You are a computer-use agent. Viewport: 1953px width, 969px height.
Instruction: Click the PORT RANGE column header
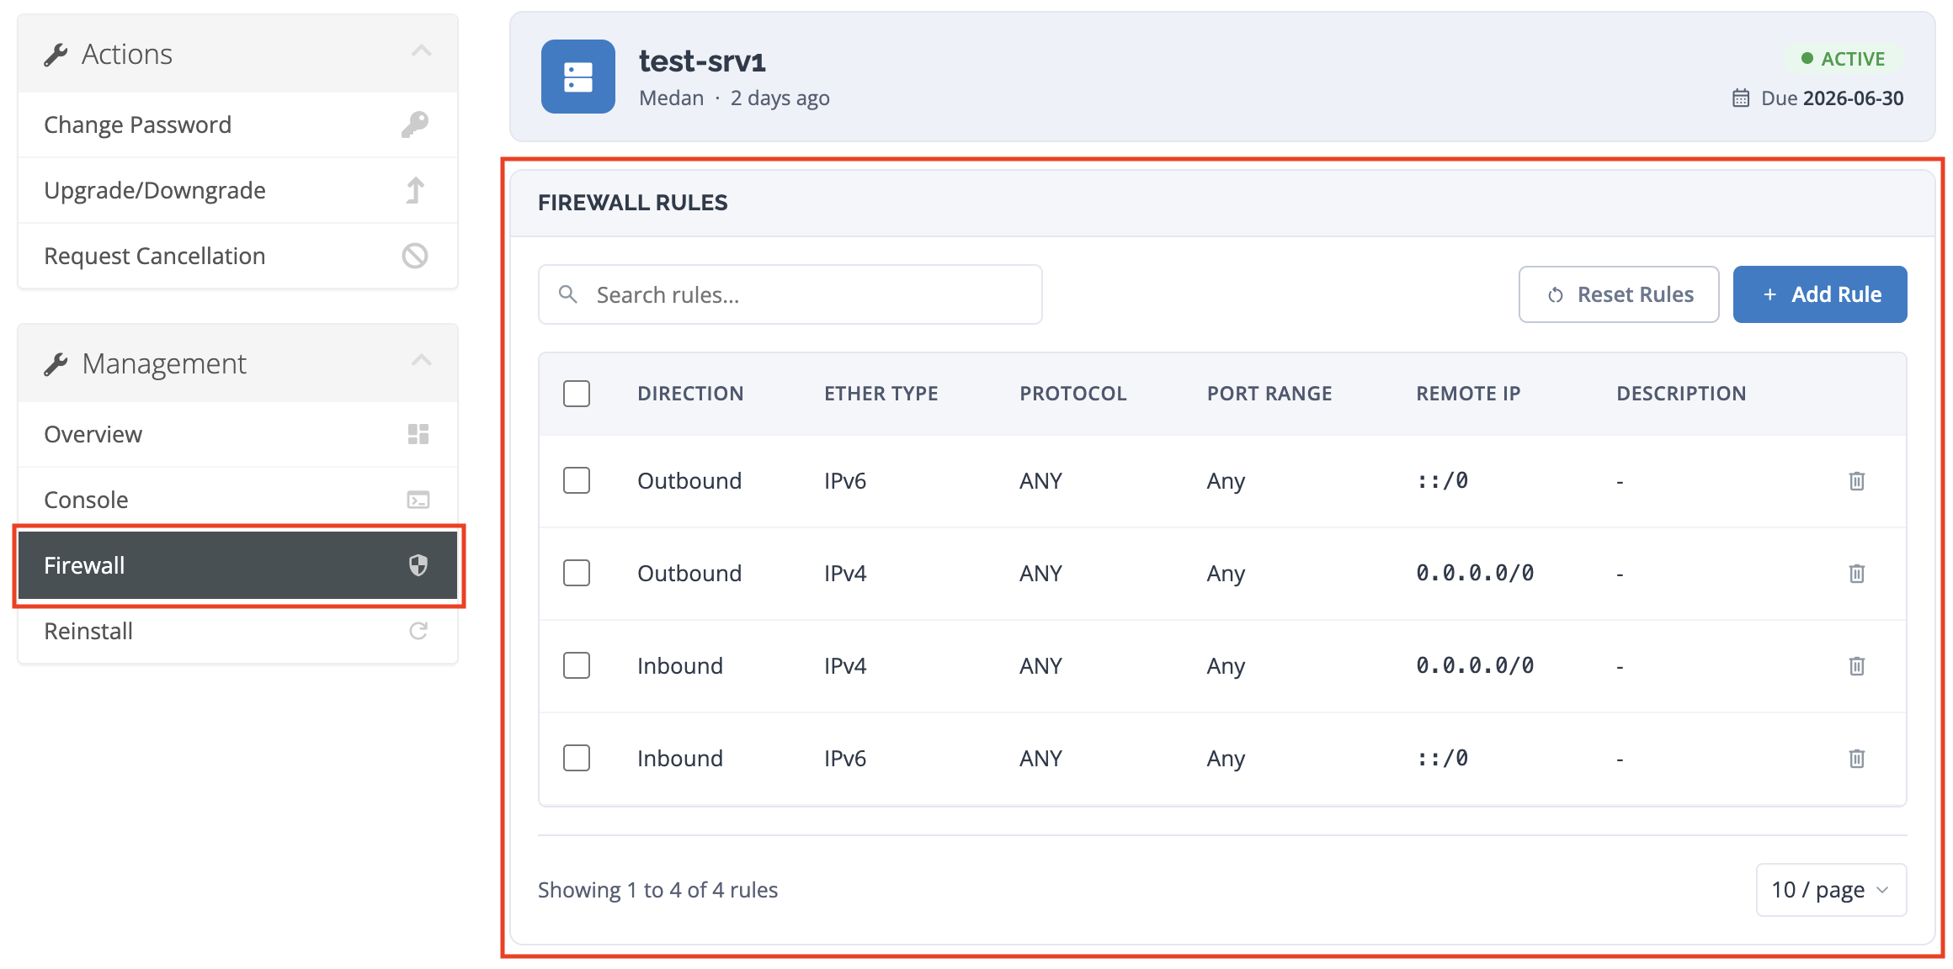pos(1269,394)
